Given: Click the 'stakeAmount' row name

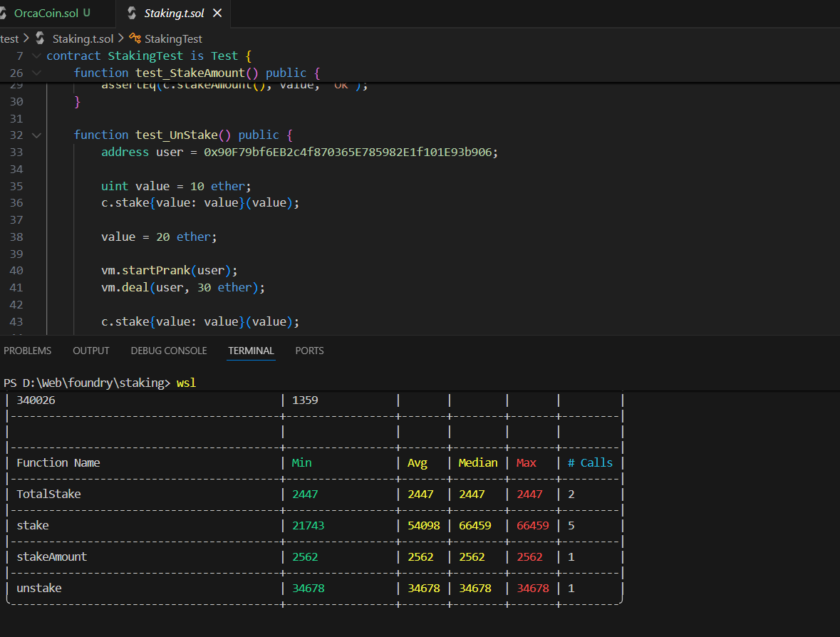Looking at the screenshot, I should click(51, 556).
